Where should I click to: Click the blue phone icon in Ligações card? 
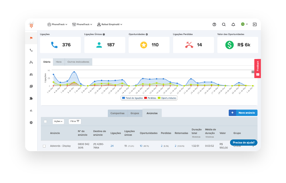coord(54,45)
